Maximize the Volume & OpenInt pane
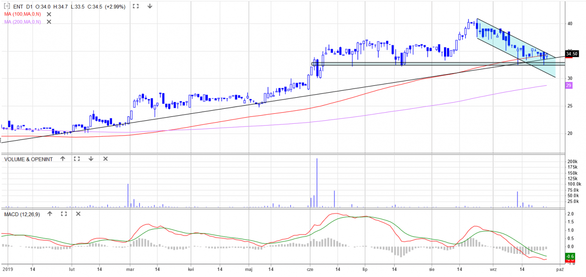Screen dimensions: 586x277 point(77,159)
